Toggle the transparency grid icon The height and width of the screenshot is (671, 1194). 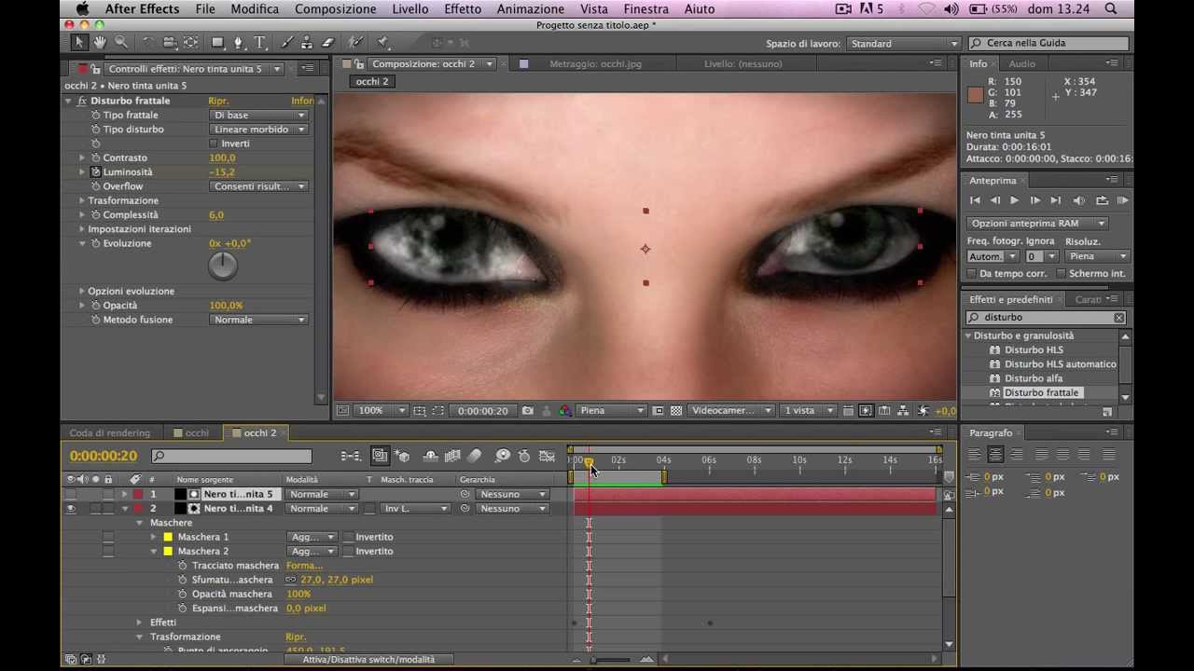(x=676, y=411)
